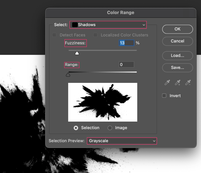Viewport: 201px width, 173px height.
Task: Select the Add to Sample eyedropper
Action: point(178,83)
